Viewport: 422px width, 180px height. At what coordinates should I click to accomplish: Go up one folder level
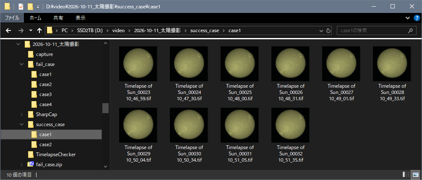(39, 30)
